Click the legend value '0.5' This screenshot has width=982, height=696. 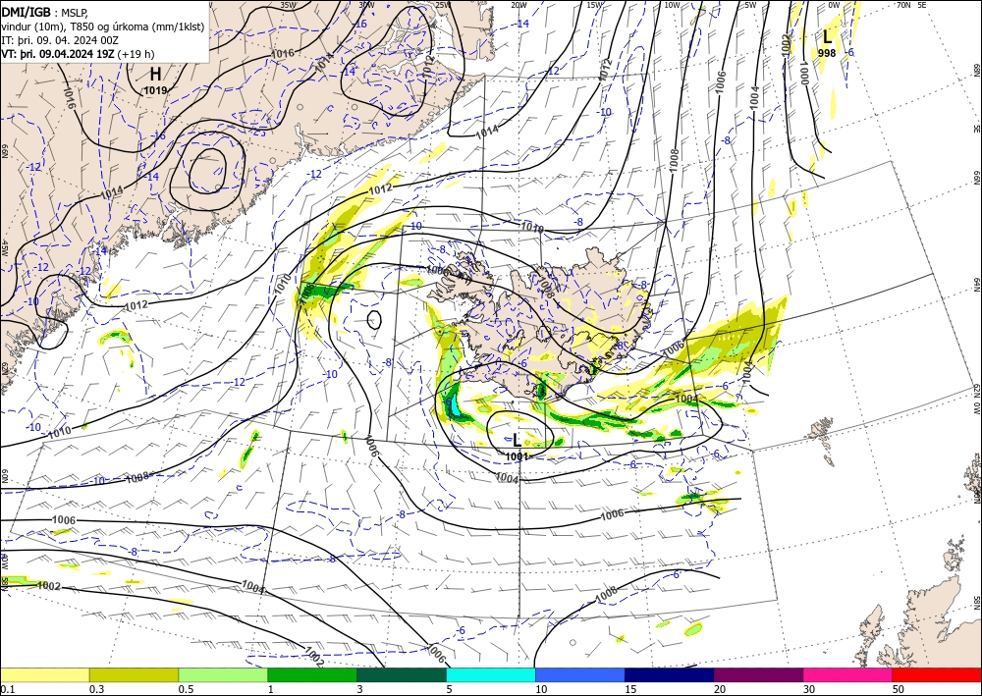coord(186,689)
